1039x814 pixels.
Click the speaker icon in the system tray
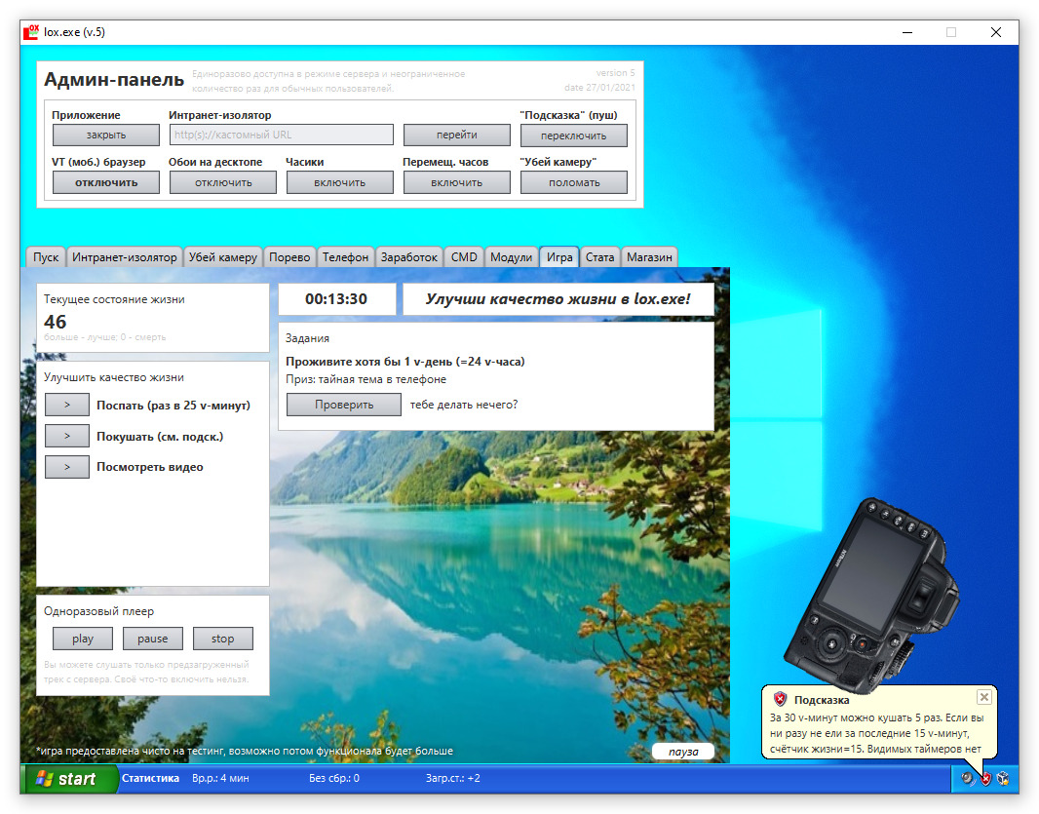968,779
